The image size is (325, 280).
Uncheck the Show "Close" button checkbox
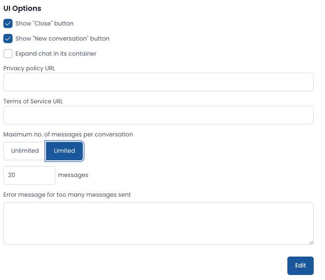[8, 23]
